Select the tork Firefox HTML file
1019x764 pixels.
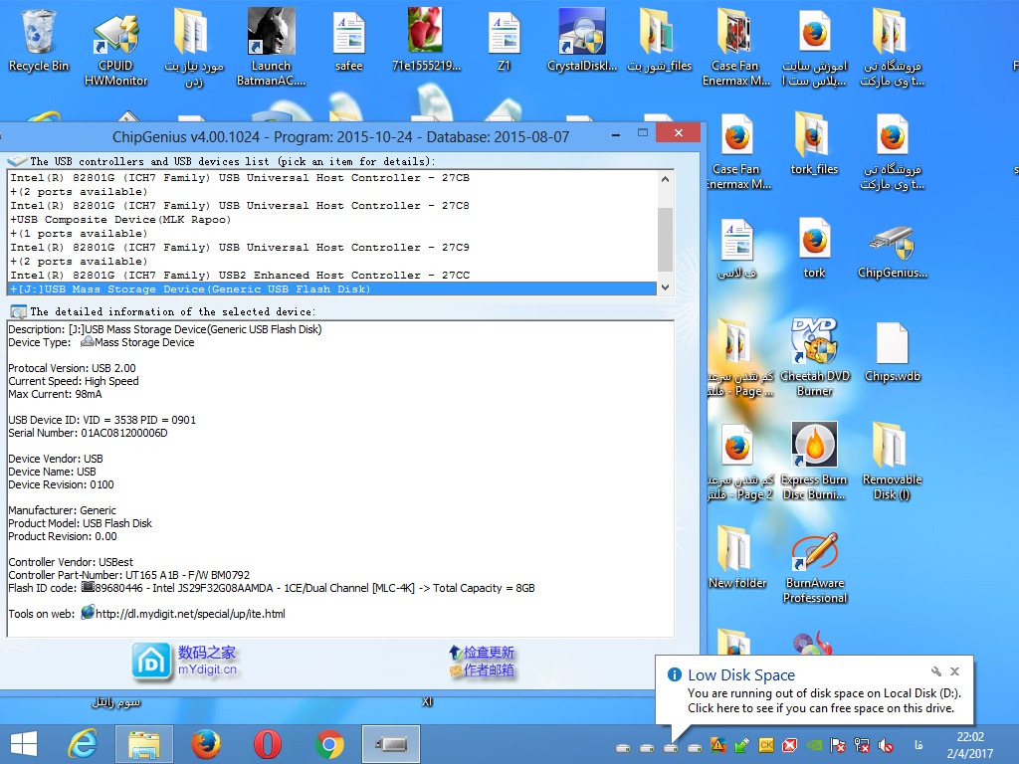(814, 248)
